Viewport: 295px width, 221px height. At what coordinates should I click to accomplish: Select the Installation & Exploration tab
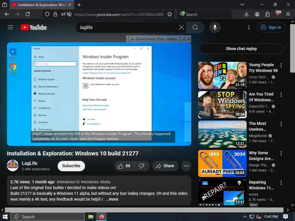click(x=41, y=5)
